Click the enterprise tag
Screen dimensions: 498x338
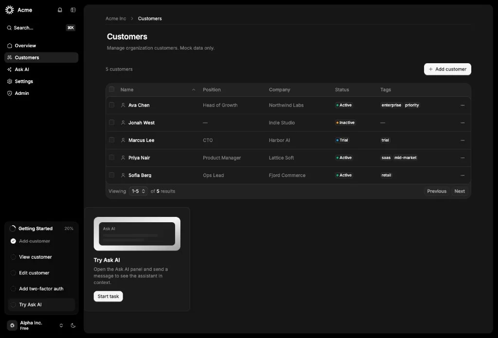click(391, 105)
